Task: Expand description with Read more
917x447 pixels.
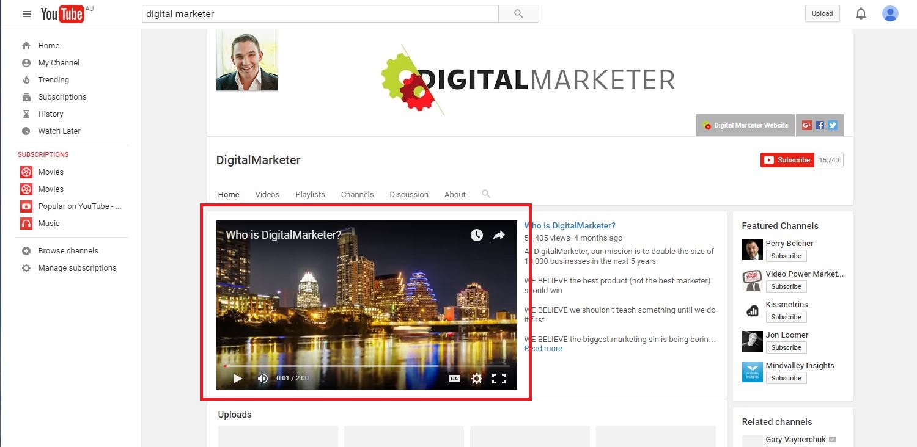Action: 543,349
